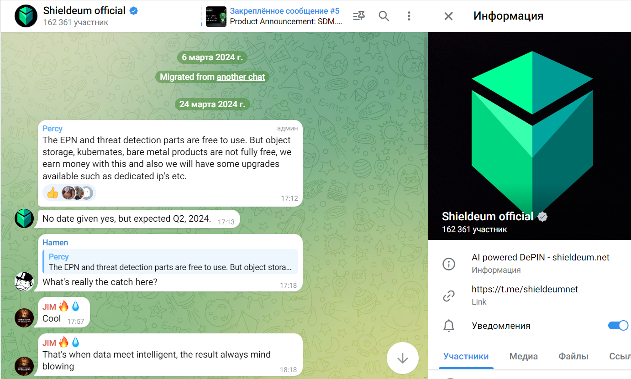Click the search magnifier icon in chat header
The image size is (631, 379).
(384, 16)
